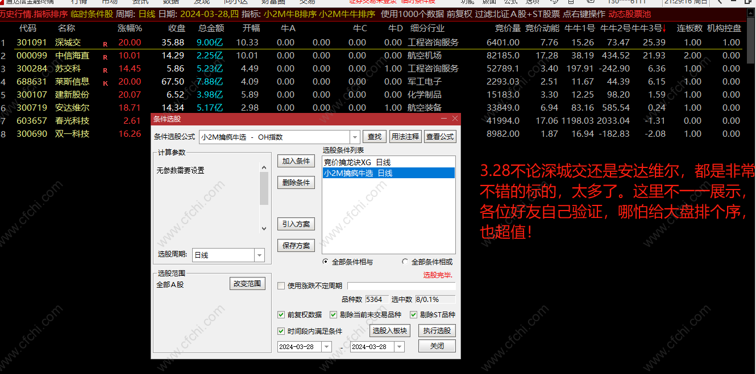The image size is (756, 374).
Task: Close the 条件选股 dialog with X
Action: pos(455,119)
